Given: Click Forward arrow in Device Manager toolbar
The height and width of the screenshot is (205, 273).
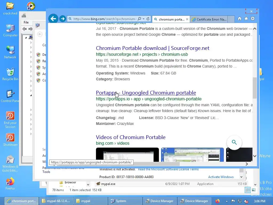Looking at the screenshot, I should click(30, 29).
